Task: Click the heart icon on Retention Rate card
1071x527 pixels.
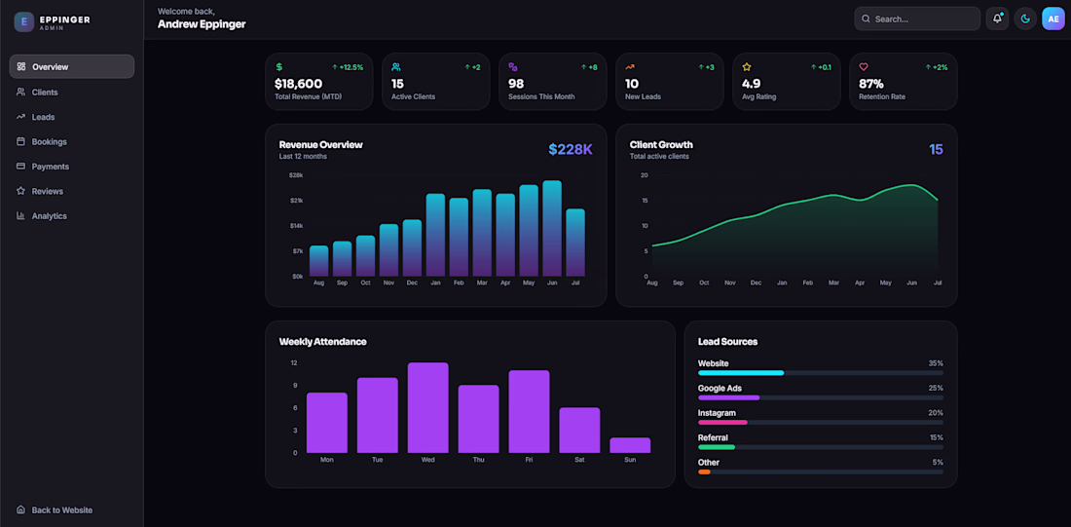Action: click(864, 67)
